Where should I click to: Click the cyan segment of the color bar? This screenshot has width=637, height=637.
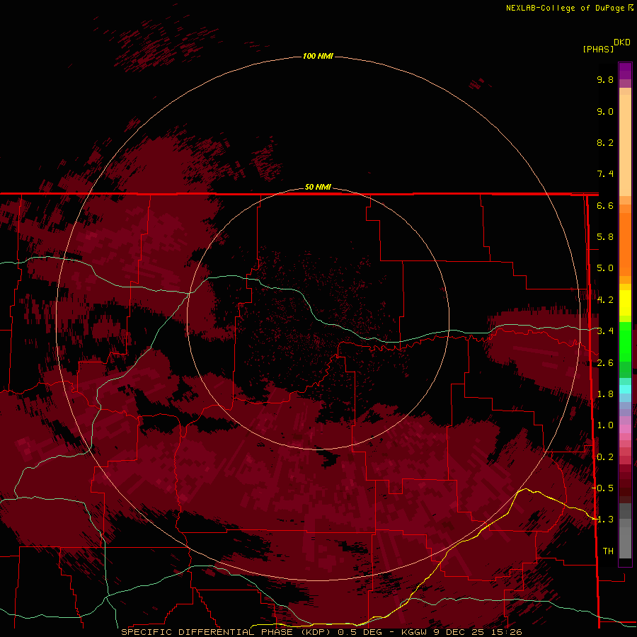625,389
